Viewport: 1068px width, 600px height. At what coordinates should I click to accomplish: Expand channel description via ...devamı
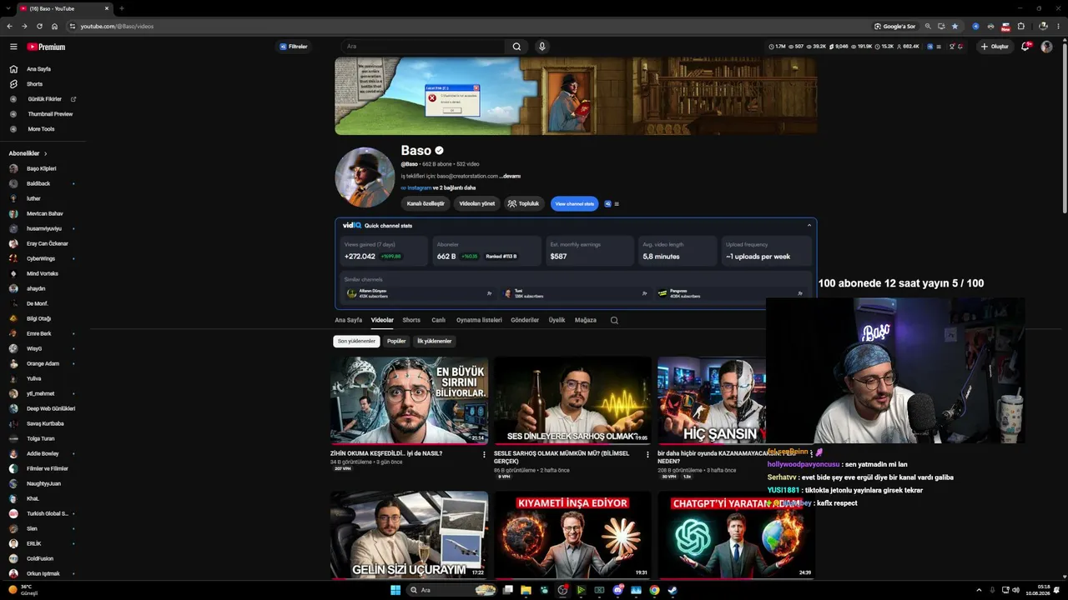click(510, 176)
